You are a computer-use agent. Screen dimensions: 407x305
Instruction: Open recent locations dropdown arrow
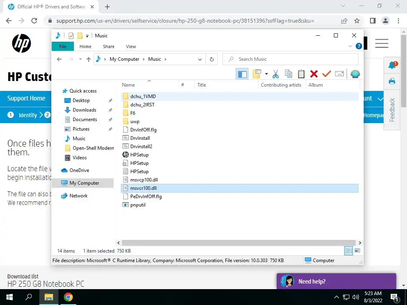(80, 59)
